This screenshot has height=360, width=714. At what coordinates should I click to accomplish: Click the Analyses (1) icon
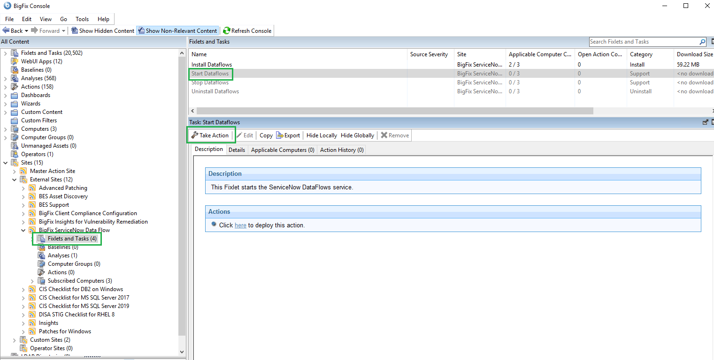point(41,255)
